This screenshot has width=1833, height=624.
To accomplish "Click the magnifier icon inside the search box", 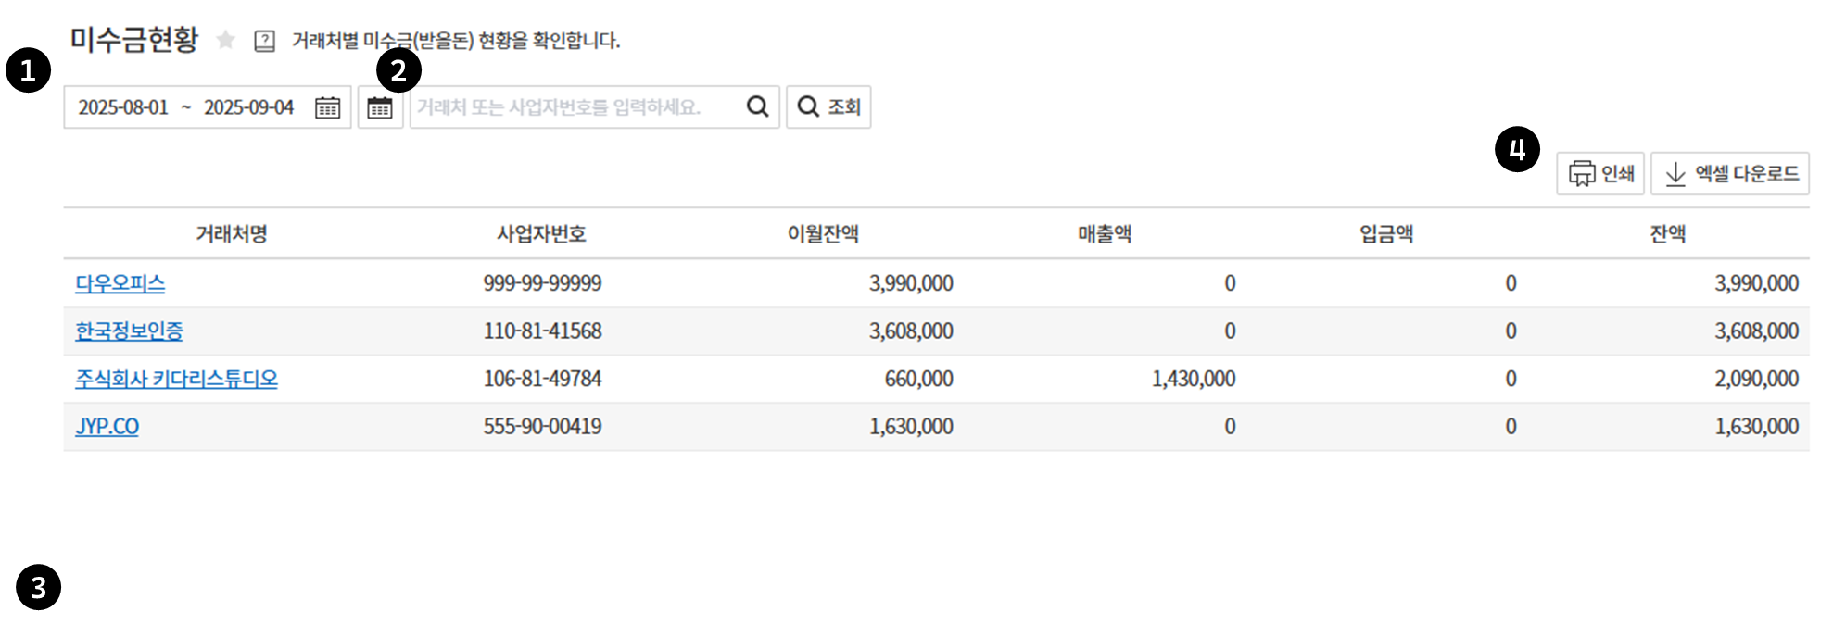I will point(757,107).
